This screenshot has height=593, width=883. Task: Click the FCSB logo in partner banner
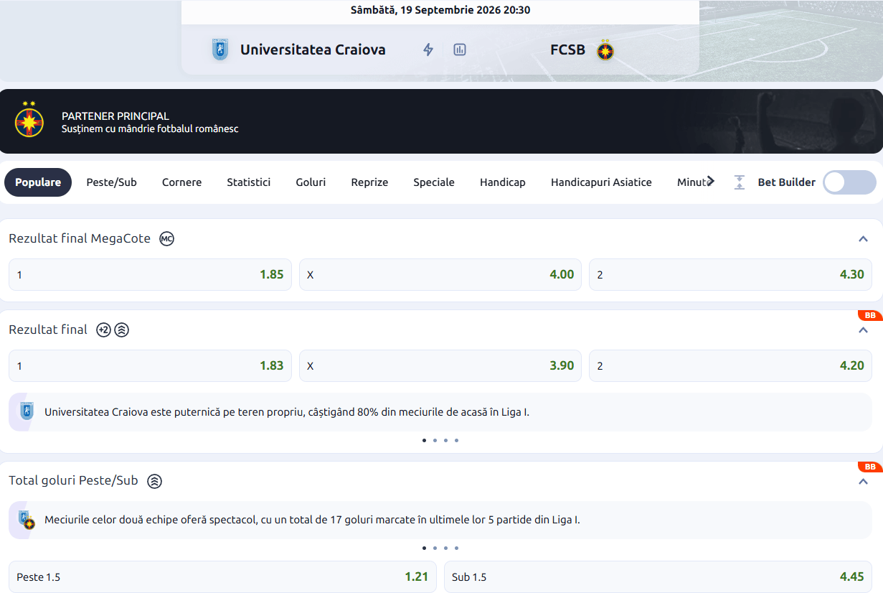[x=29, y=120]
